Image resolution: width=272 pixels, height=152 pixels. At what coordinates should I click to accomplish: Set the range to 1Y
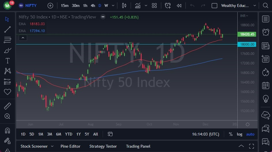pos(78,134)
